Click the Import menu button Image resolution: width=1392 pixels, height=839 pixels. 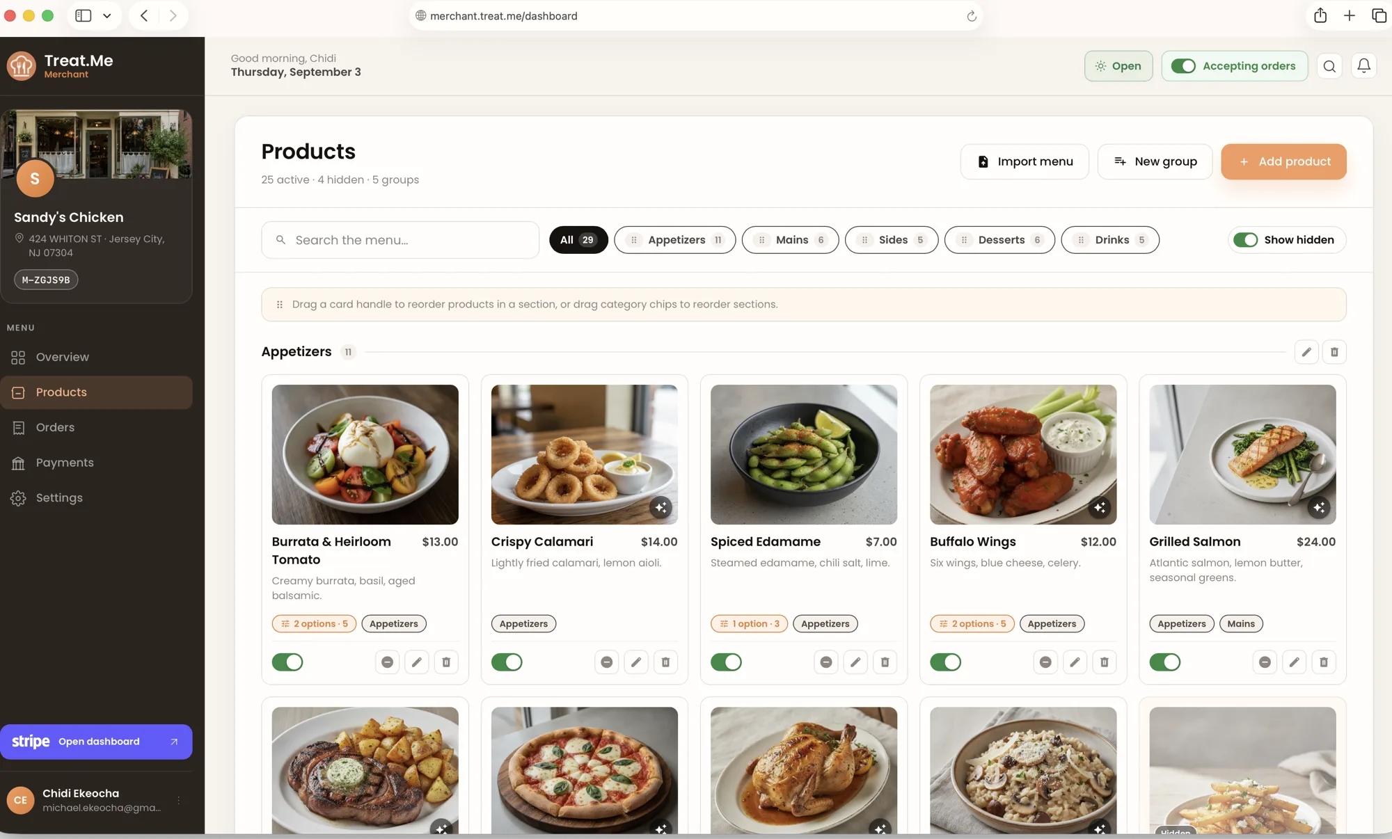pos(1025,161)
